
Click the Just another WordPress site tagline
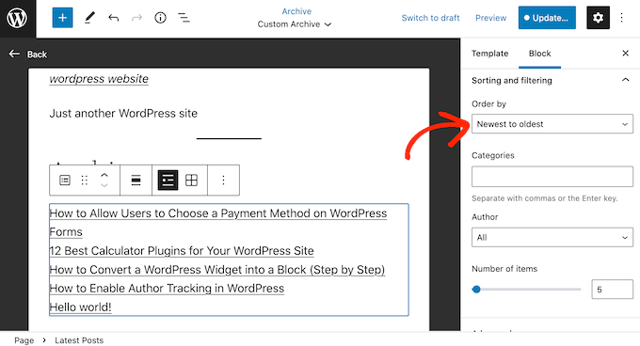pos(123,113)
